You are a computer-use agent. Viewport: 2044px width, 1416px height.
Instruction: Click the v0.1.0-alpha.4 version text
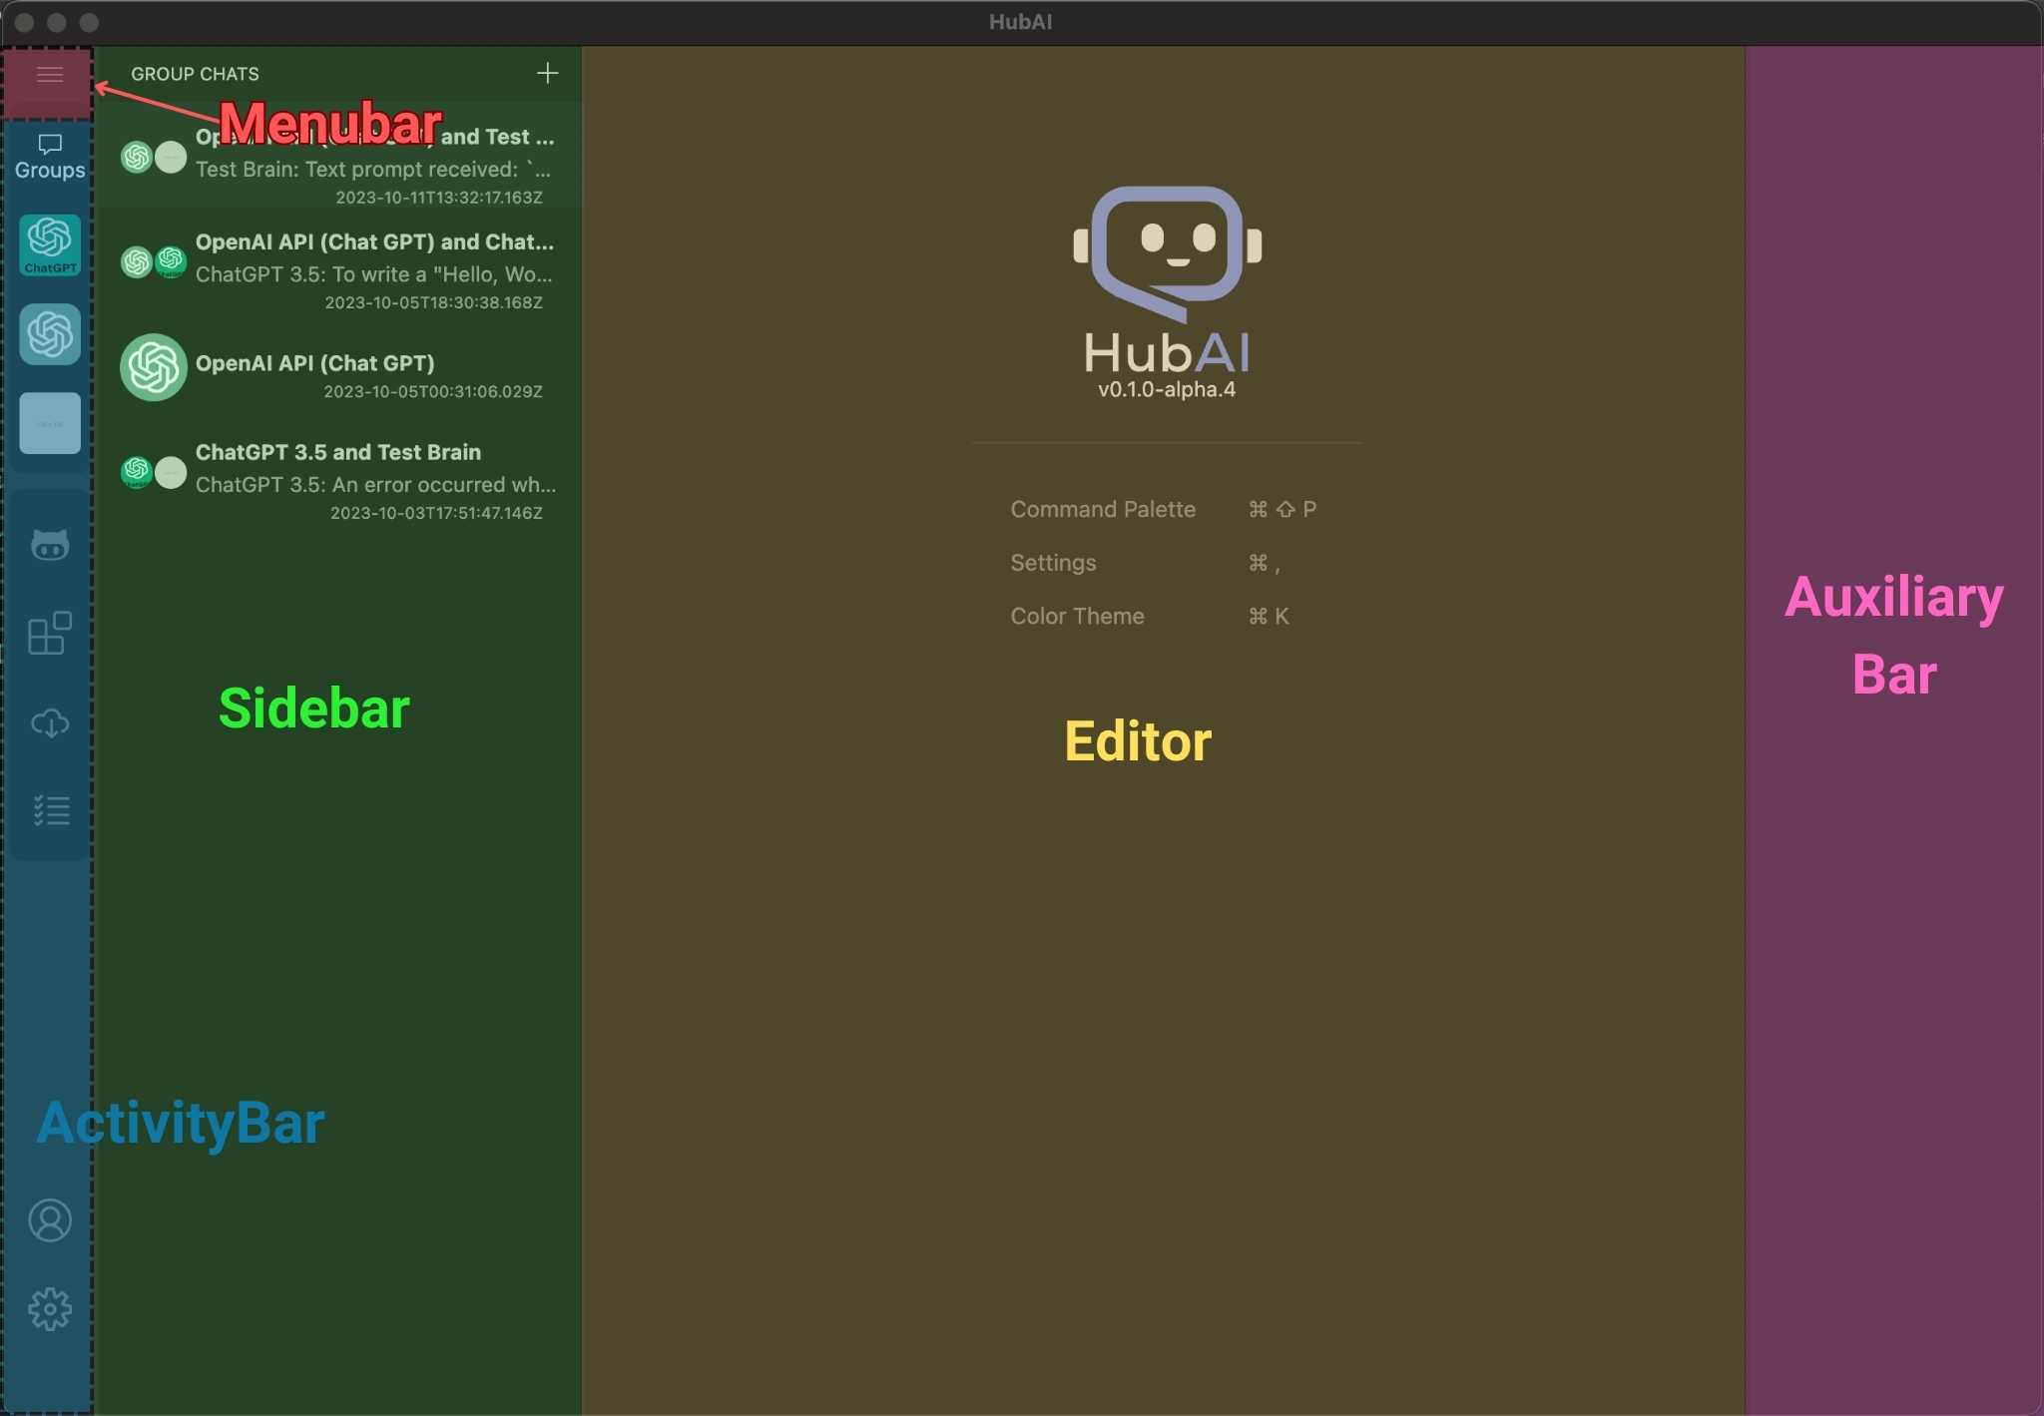coord(1167,389)
